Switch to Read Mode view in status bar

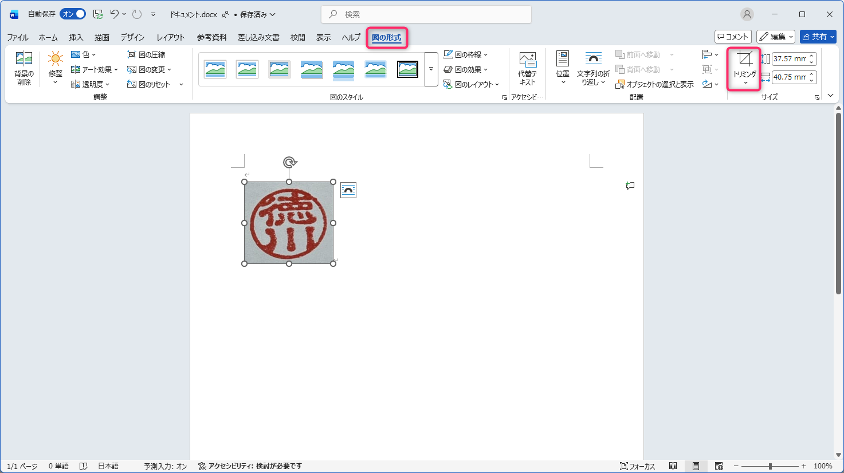pos(673,466)
